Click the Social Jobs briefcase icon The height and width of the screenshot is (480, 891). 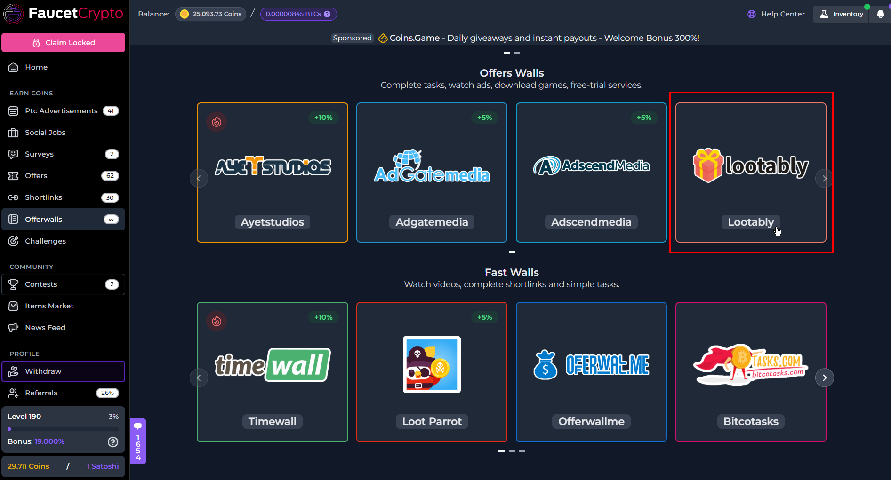13,133
